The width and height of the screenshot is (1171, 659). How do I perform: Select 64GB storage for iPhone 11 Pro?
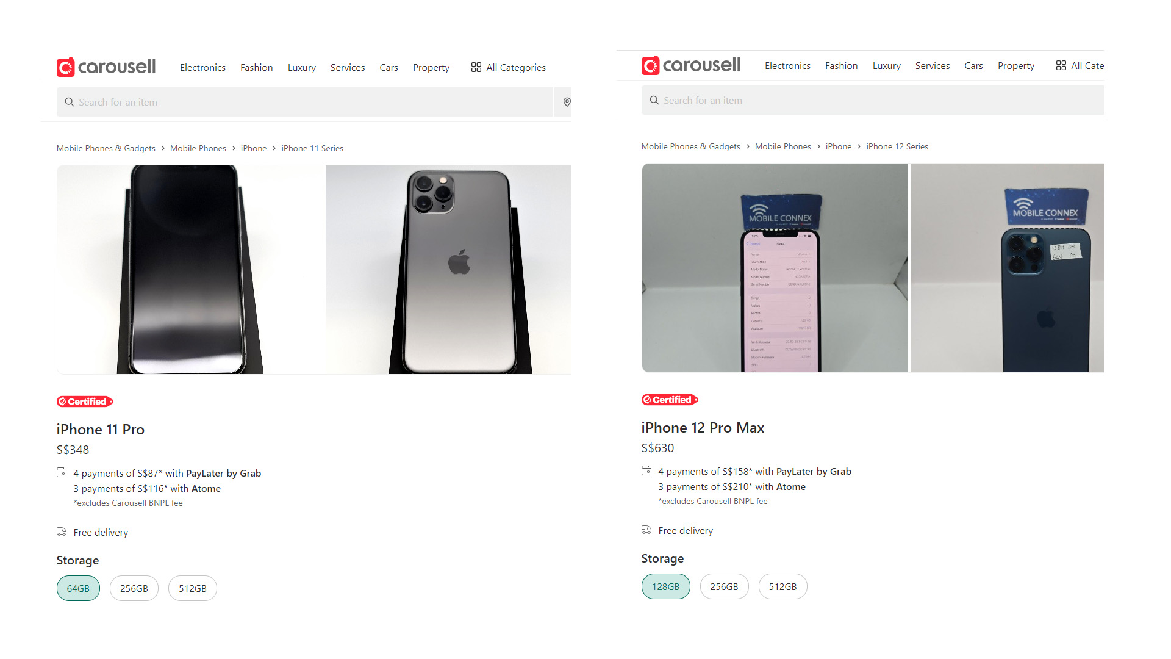coord(78,588)
